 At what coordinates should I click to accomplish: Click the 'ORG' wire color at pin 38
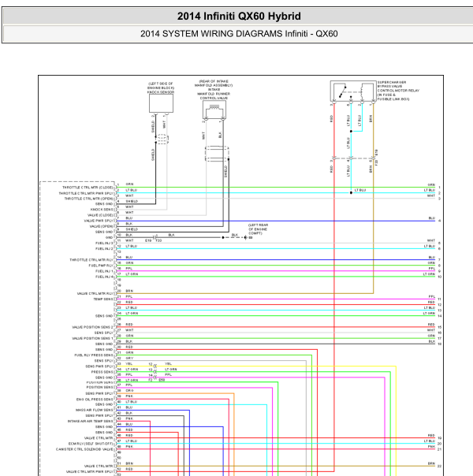[x=129, y=391]
